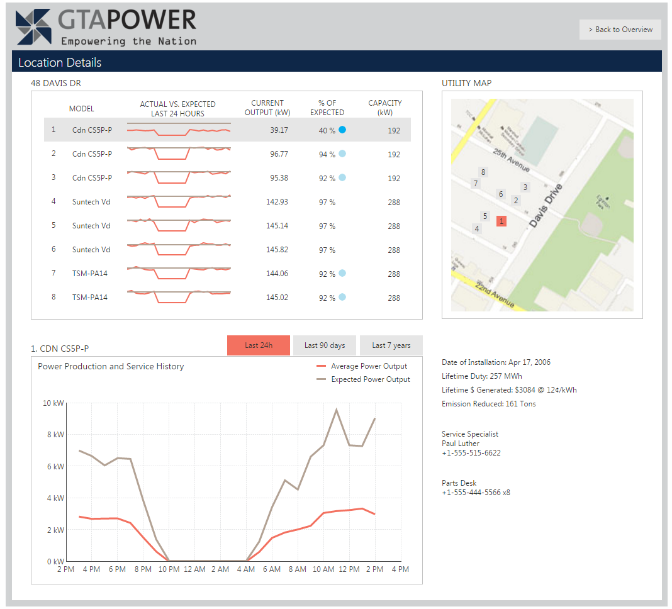The image size is (672, 609).
Task: Click service specialist phone +1-555-515-6622
Action: click(x=471, y=453)
